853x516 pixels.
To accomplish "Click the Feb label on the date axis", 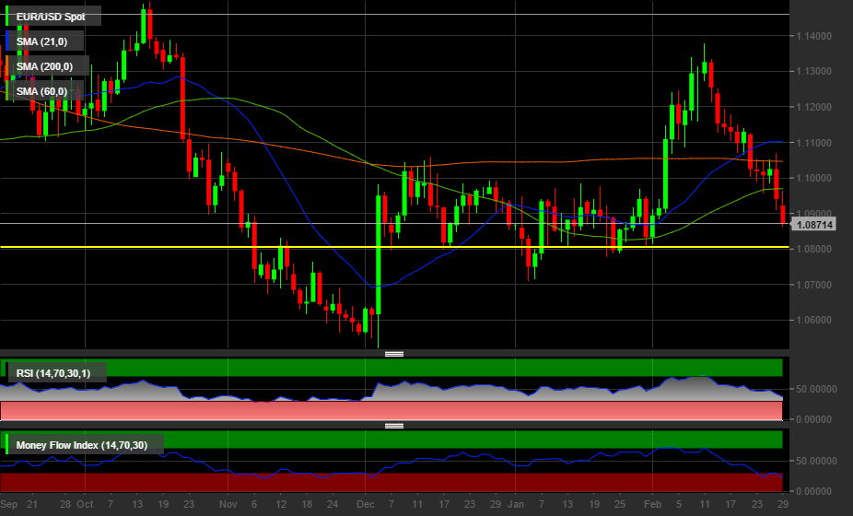I will coord(651,504).
